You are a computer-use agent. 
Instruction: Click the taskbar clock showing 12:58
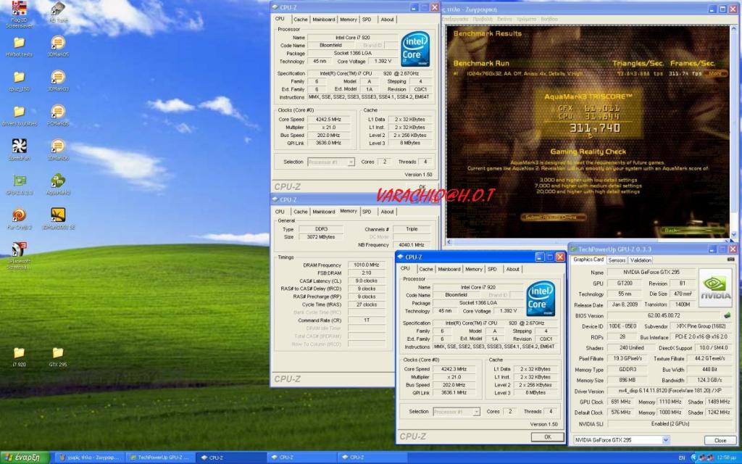725,458
